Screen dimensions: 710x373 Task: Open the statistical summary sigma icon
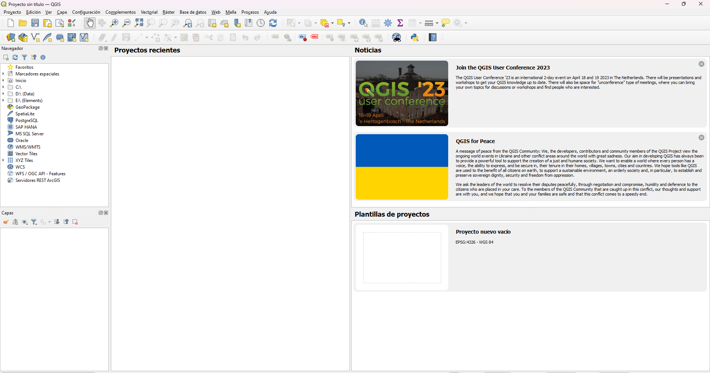pyautogui.click(x=400, y=23)
